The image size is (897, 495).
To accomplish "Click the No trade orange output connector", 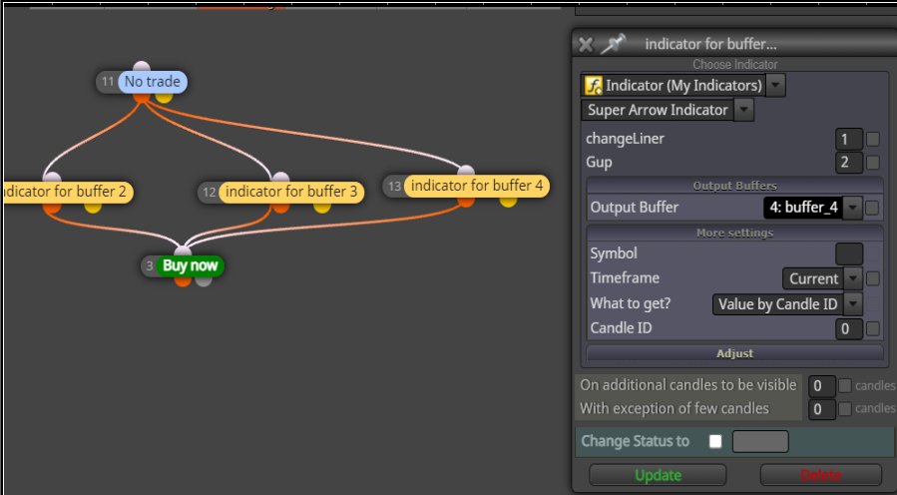I will [142, 97].
